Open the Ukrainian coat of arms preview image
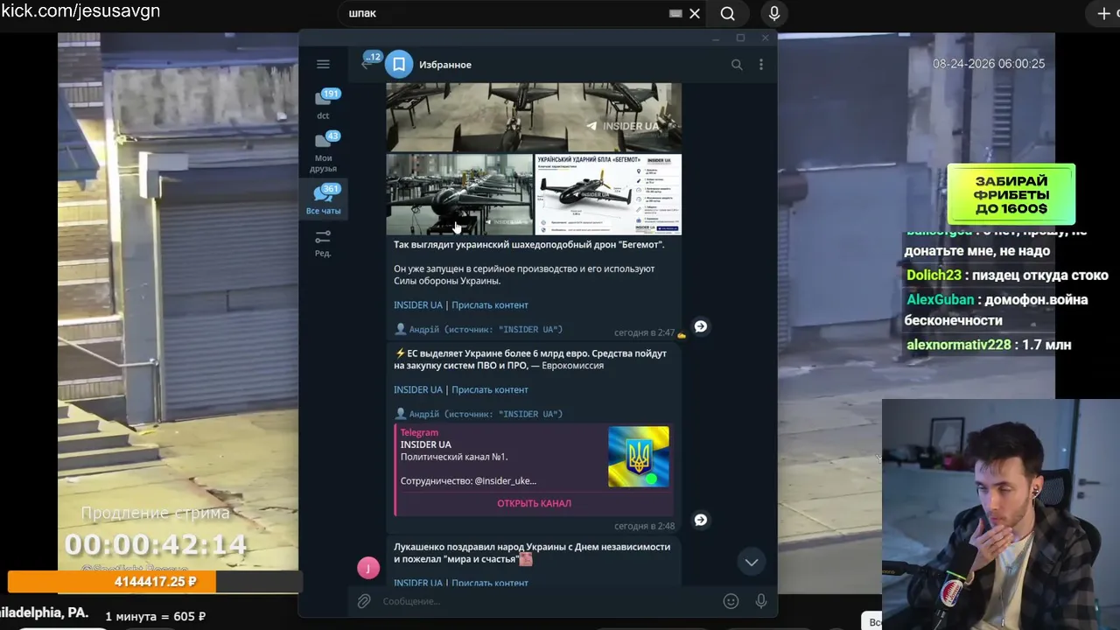Viewport: 1120px width, 630px height. pos(639,457)
